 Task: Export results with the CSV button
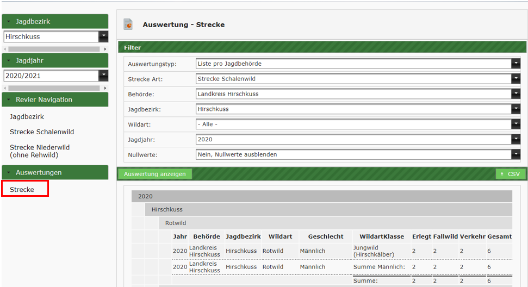[x=510, y=174]
